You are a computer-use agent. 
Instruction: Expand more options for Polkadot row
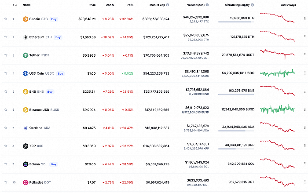[303, 182]
